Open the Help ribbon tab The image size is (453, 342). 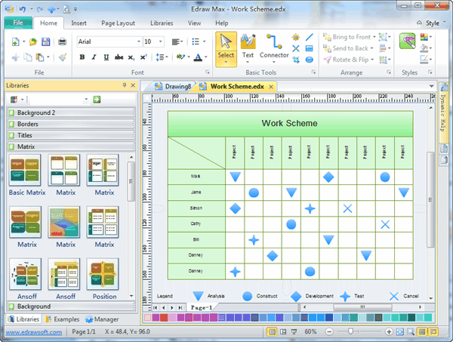[221, 23]
